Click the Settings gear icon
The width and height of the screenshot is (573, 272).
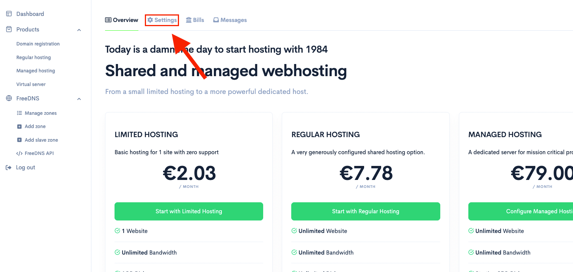pos(150,20)
